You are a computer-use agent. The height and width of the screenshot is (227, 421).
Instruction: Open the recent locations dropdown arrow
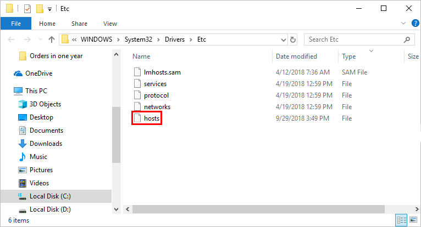pos(40,39)
